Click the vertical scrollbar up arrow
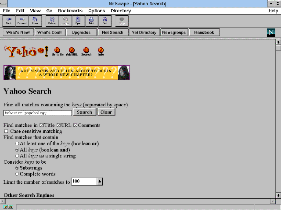 [278, 42]
